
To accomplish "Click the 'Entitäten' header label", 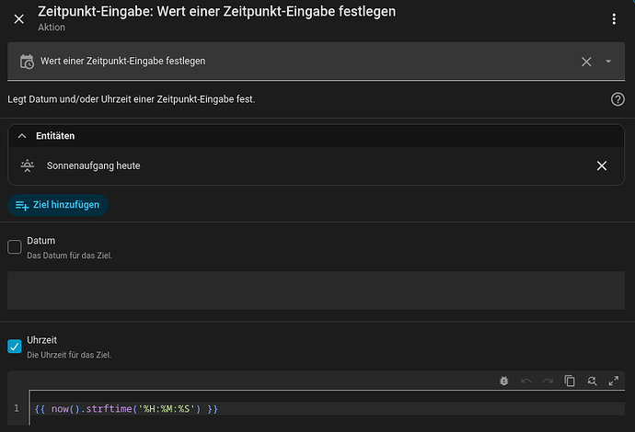I will point(55,136).
